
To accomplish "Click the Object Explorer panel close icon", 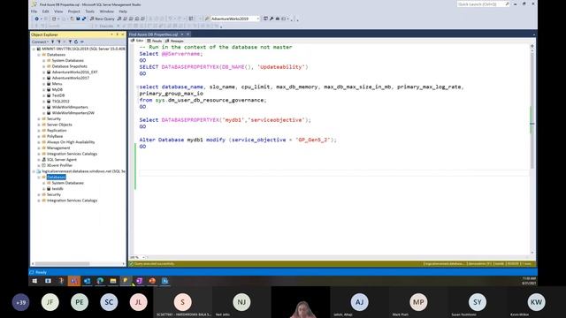I will [123, 34].
